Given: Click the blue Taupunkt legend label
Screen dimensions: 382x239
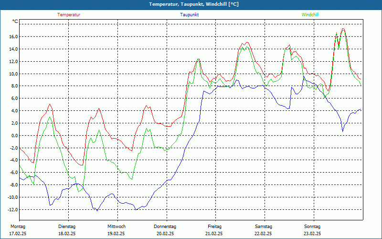Looking at the screenshot, I should click(189, 15).
